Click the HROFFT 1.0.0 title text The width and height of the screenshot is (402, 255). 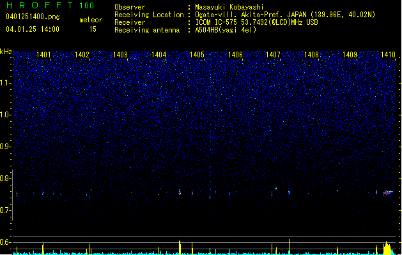click(x=50, y=5)
